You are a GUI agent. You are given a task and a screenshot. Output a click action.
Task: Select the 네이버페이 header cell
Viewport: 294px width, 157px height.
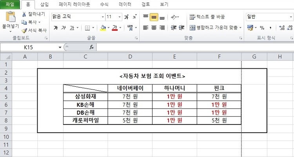(130, 88)
